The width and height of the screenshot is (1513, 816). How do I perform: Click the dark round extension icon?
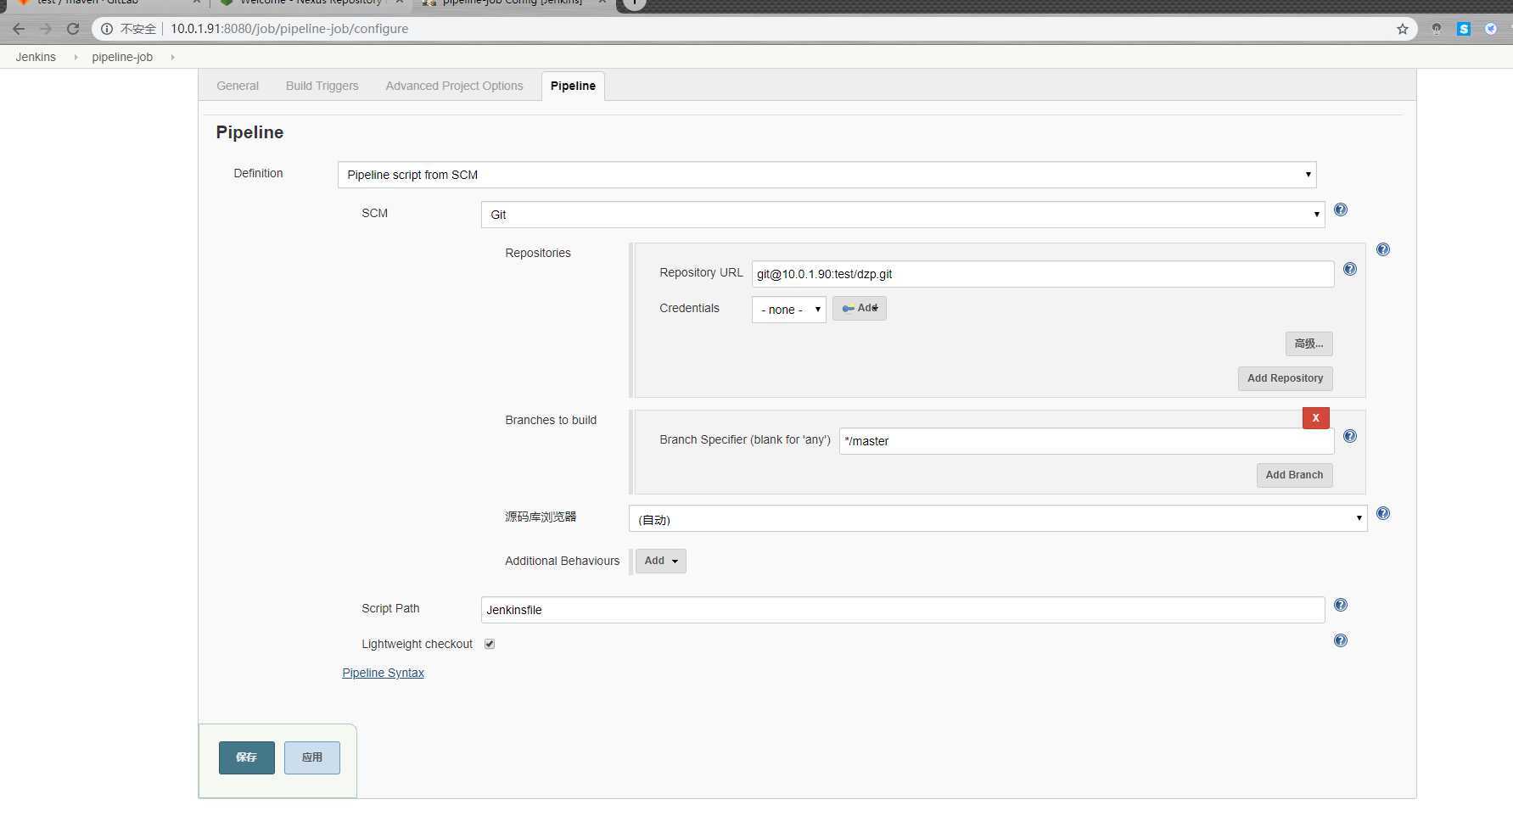tap(1437, 29)
